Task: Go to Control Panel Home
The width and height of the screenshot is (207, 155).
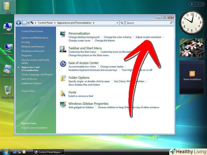Action: (32, 31)
